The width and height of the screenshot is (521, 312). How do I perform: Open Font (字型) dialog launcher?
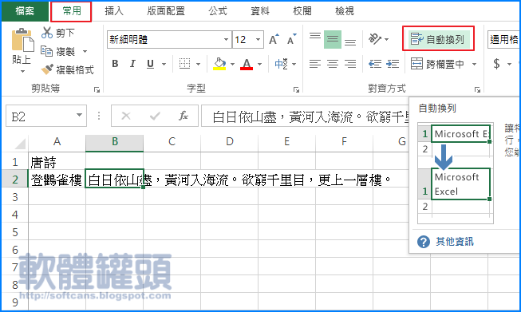(296, 89)
